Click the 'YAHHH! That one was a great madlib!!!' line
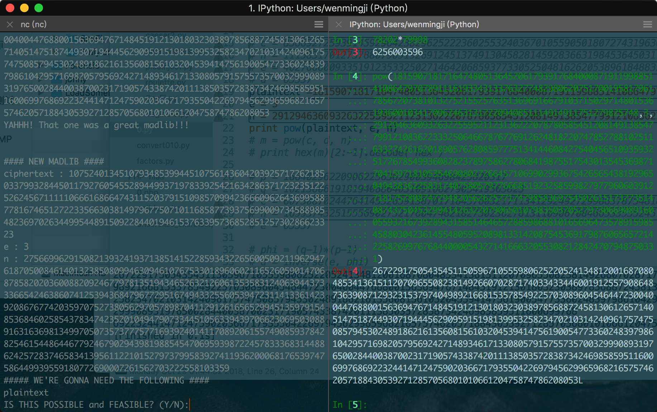This screenshot has height=412, width=657. [x=96, y=125]
